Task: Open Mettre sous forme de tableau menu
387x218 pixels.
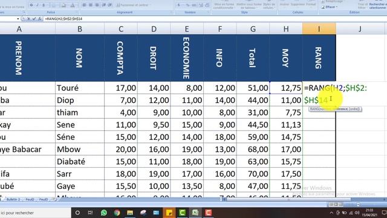Action: click(x=249, y=6)
